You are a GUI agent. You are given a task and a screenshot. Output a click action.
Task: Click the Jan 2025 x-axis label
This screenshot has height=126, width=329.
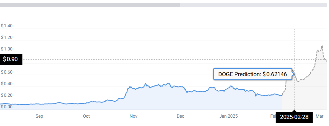[x=228, y=116]
